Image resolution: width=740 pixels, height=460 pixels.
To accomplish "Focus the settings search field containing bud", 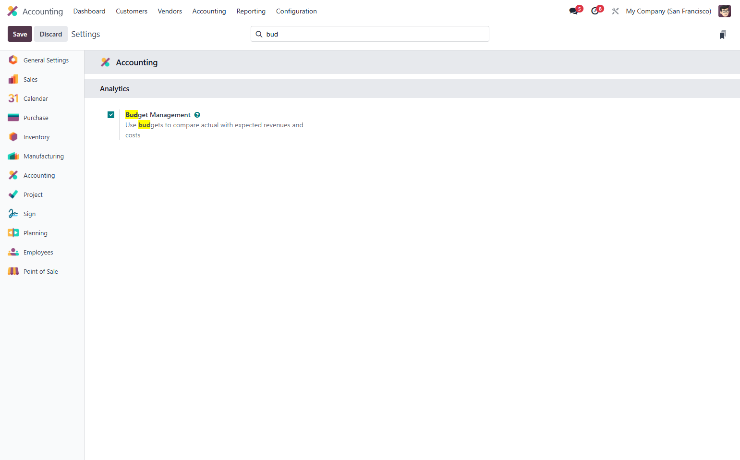I will pyautogui.click(x=370, y=34).
